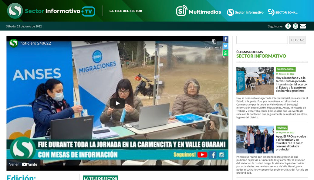Image resolution: width=314 pixels, height=180 pixels.
Task: Copy the video link icon
Action: click(215, 41)
